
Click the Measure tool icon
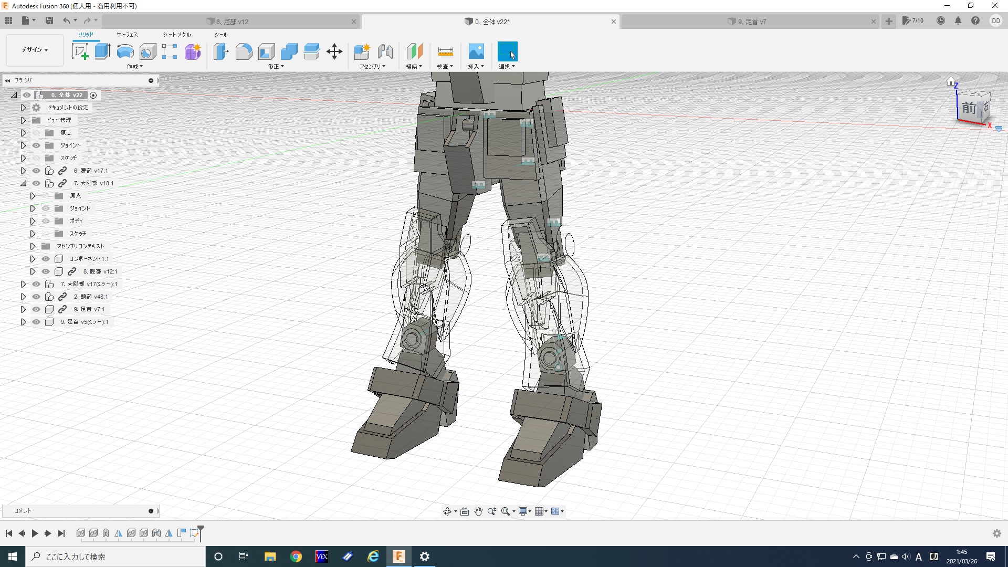(445, 51)
